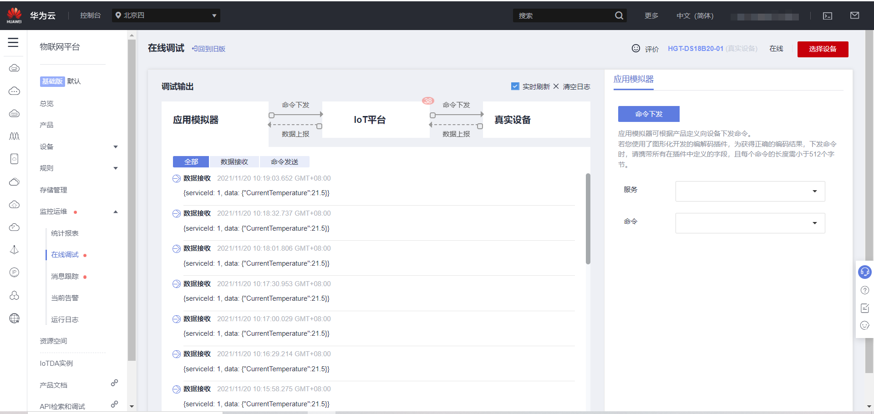Open 当前告警 in the sidebar
Image resolution: width=874 pixels, height=414 pixels.
(65, 298)
